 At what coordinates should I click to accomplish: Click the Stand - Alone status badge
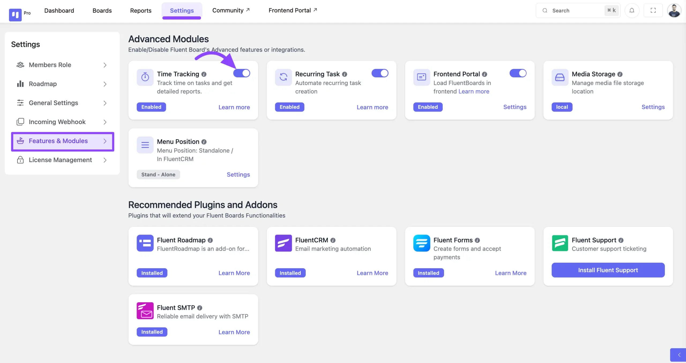pos(158,174)
